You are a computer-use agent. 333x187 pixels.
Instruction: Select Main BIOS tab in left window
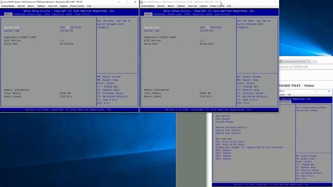[x=8, y=14]
